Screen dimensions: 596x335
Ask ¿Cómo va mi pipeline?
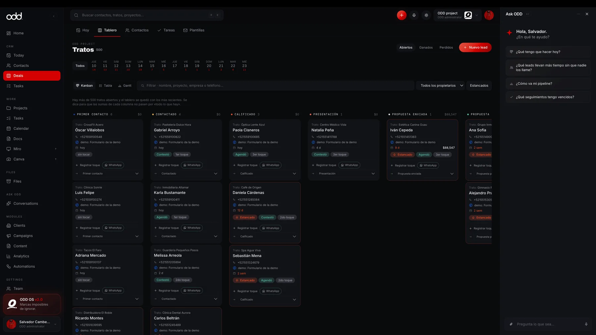[548, 84]
